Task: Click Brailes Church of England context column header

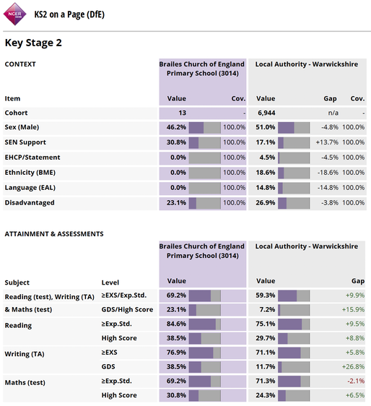Action: click(x=202, y=69)
